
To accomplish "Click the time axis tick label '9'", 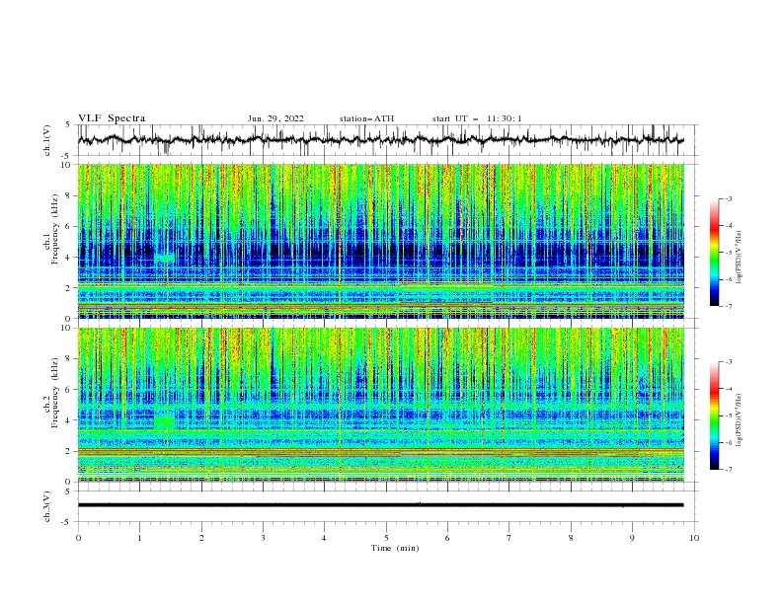I will 632,538.
